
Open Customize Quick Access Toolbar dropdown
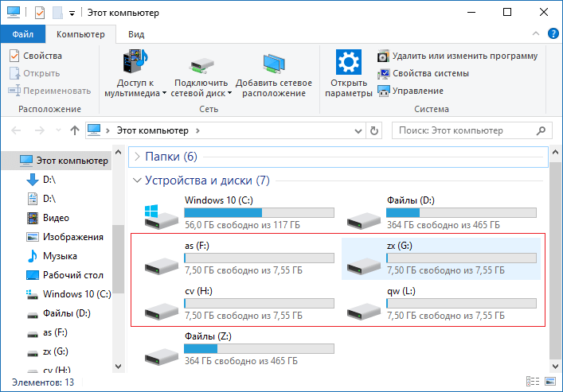coord(72,14)
